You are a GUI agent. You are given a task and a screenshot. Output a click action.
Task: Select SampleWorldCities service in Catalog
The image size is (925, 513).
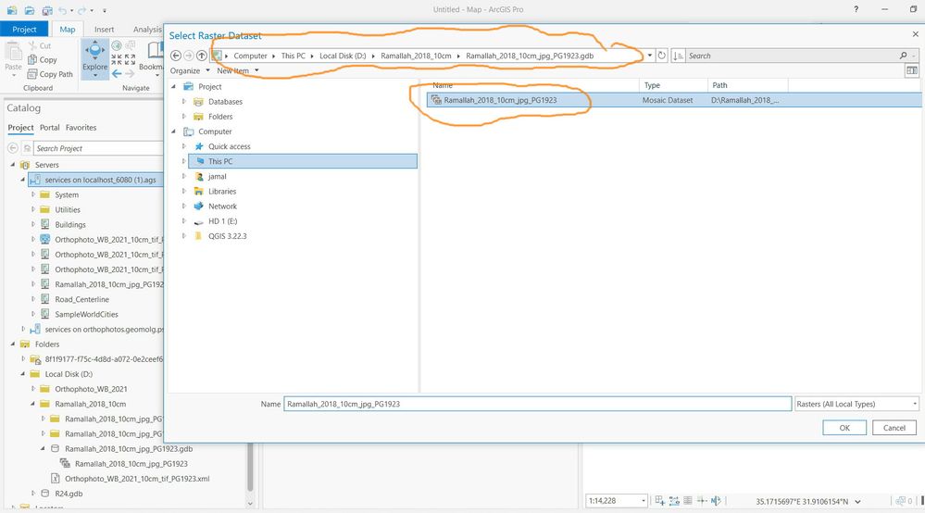[x=86, y=314]
